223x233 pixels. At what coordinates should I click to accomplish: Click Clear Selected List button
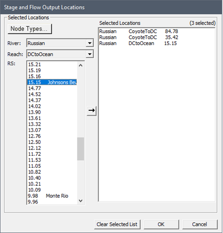[117, 224]
